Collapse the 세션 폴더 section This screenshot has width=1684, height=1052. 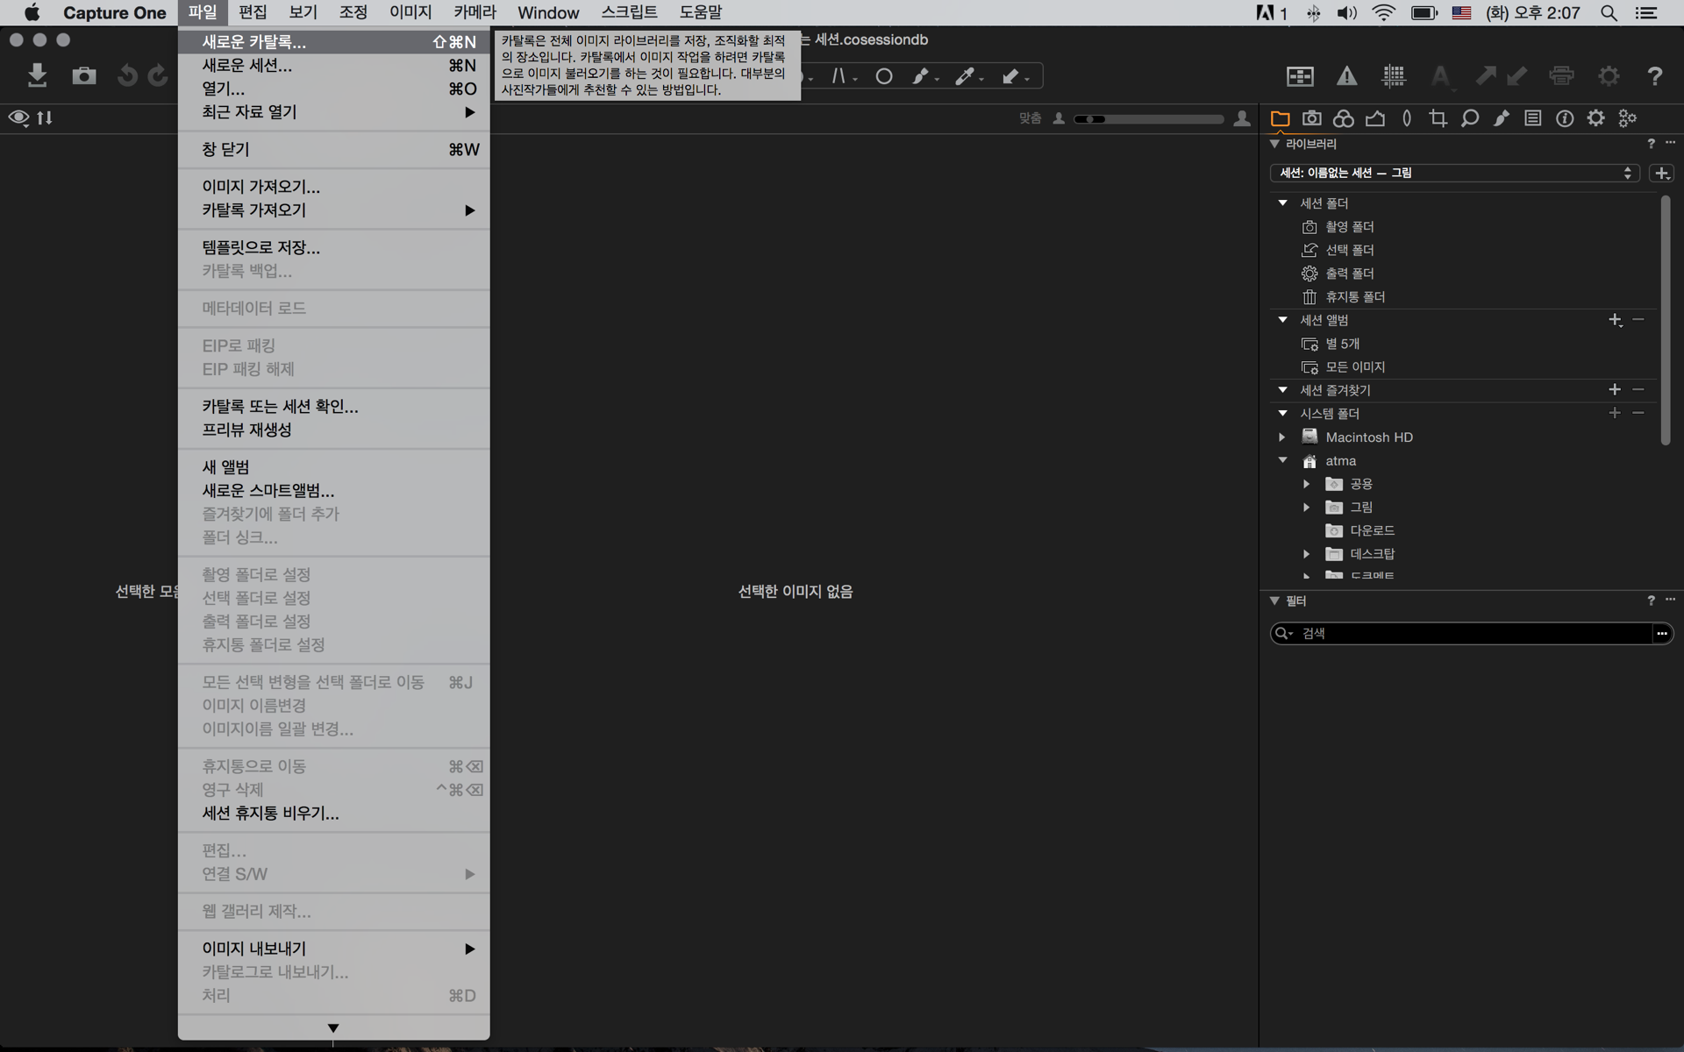coord(1282,203)
